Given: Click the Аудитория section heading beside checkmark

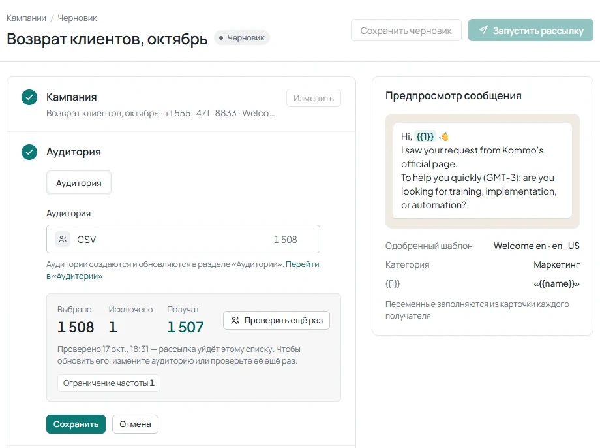Looking at the screenshot, I should [74, 152].
